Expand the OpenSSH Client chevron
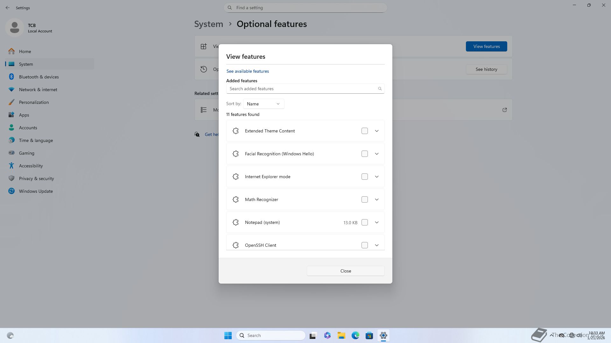Viewport: 611px width, 343px height. (x=377, y=245)
